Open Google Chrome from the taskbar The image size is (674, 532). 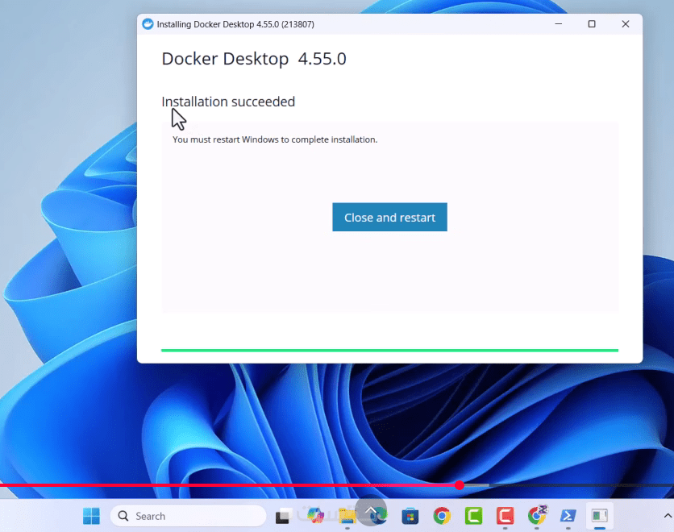pyautogui.click(x=442, y=516)
